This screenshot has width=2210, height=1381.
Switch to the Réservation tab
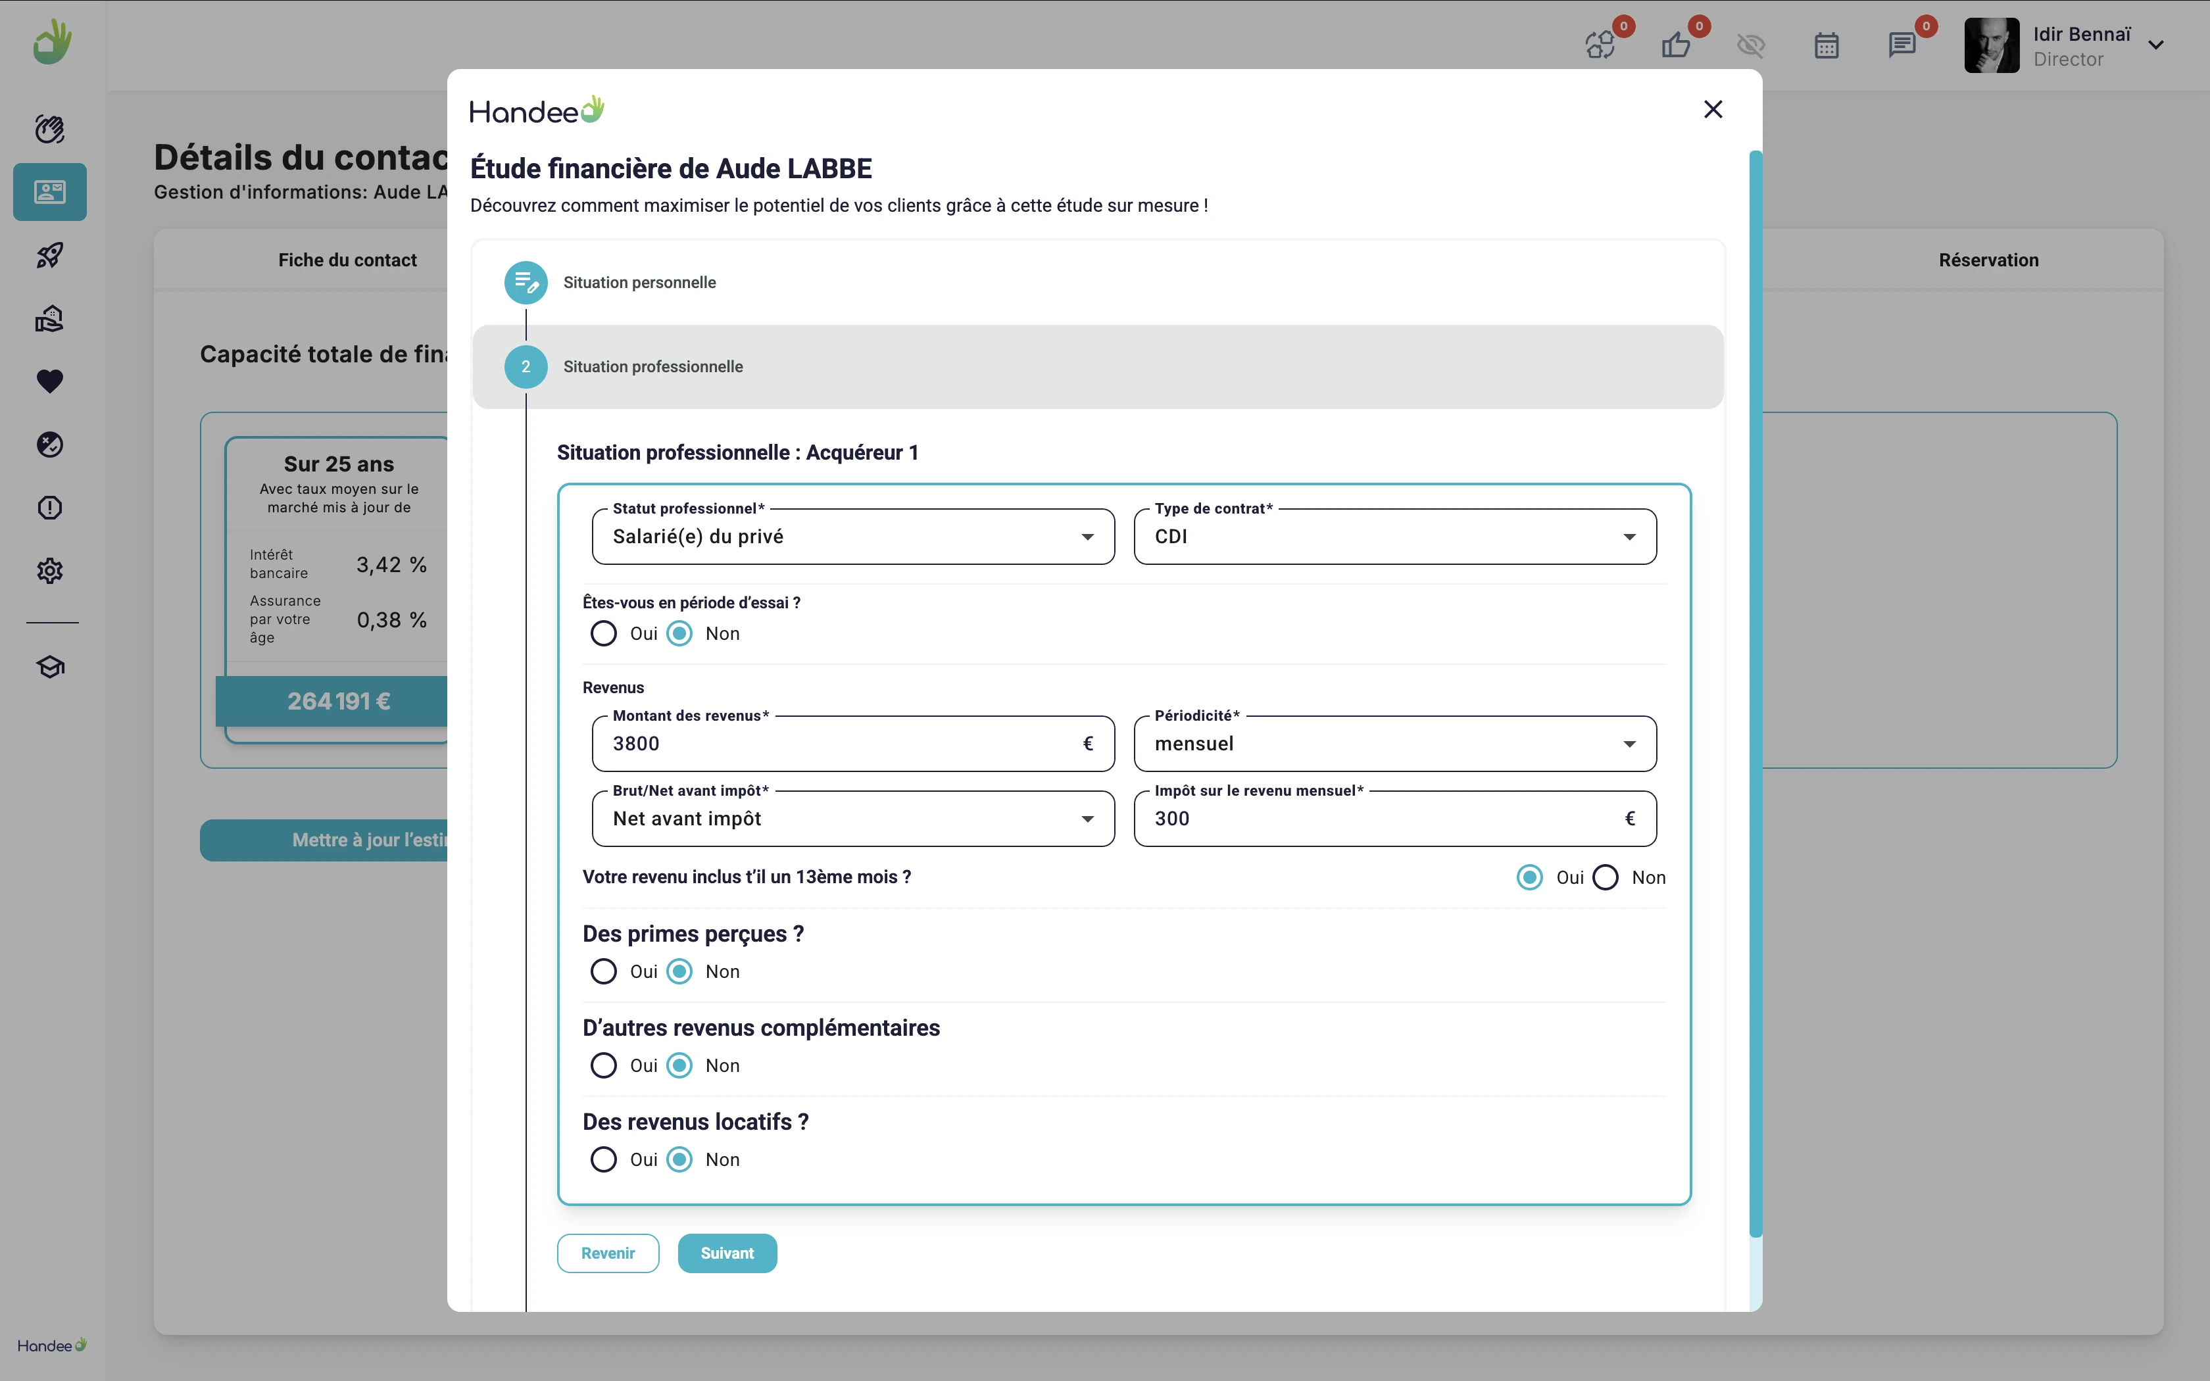click(1988, 260)
